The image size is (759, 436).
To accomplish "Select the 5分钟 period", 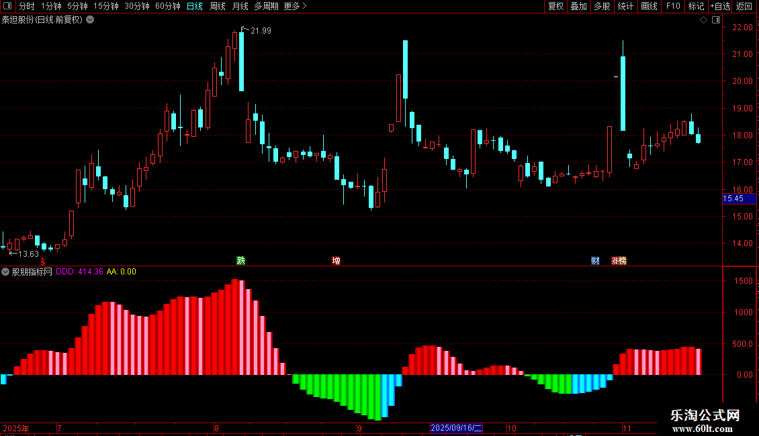I will (x=77, y=6).
